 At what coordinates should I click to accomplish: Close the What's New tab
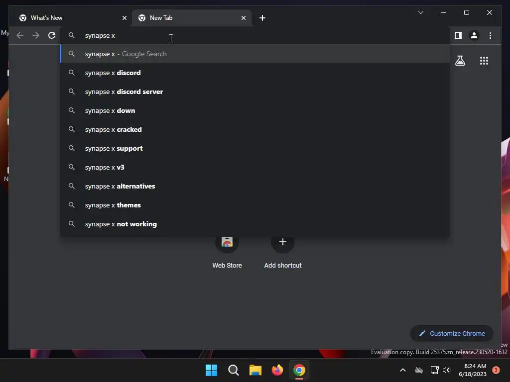point(124,18)
